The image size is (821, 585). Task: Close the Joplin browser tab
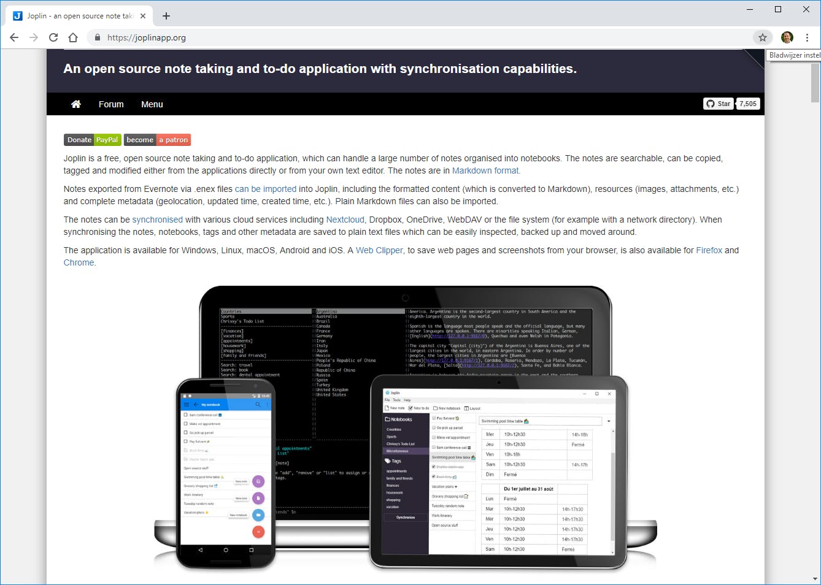(x=143, y=16)
